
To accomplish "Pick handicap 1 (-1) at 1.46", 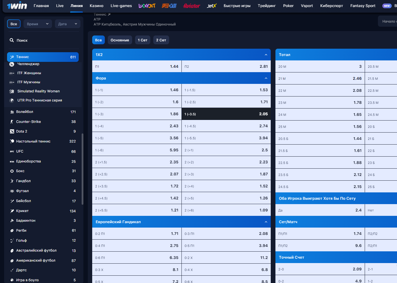I will 137,90.
